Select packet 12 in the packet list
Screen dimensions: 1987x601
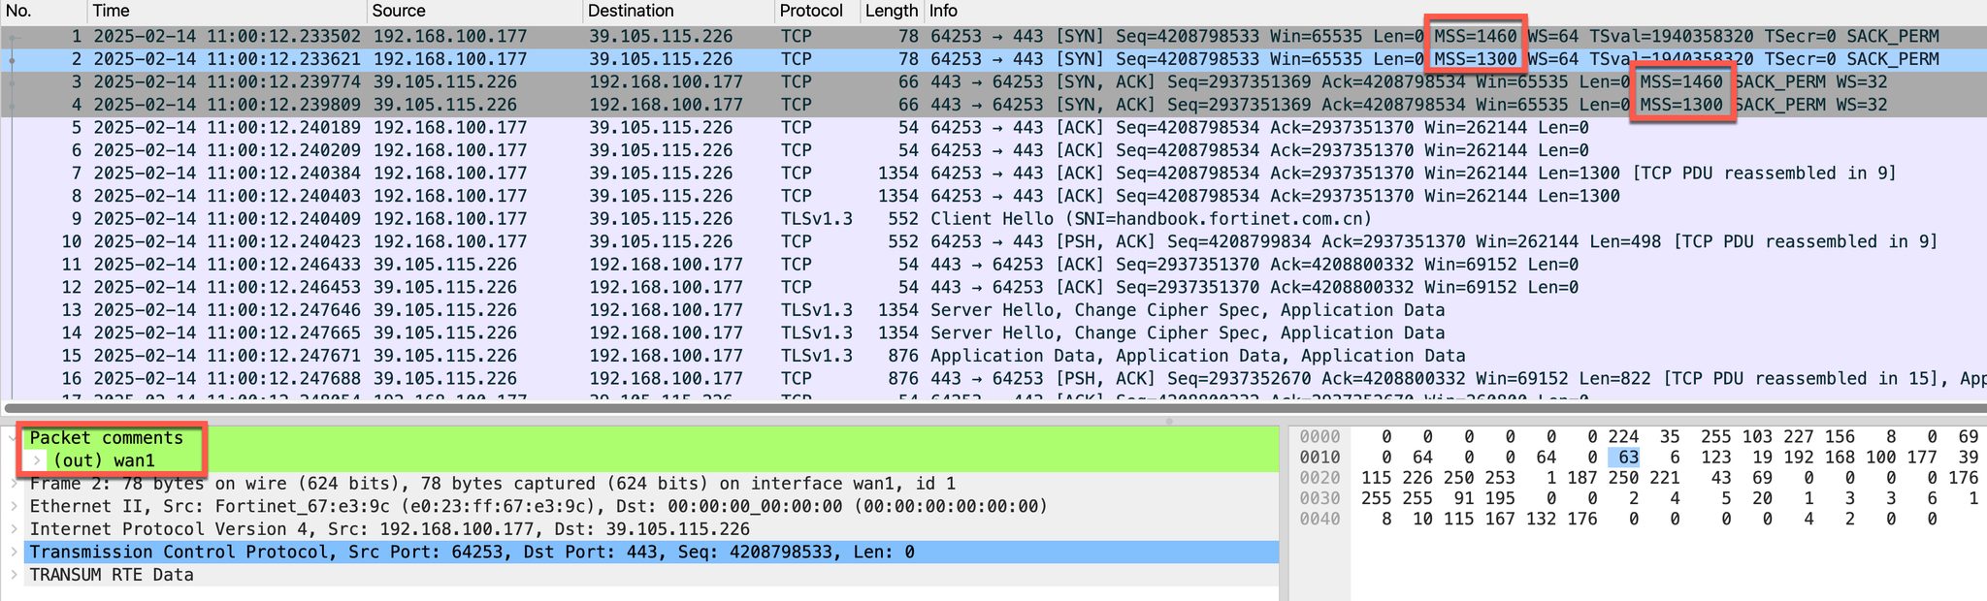993,287
